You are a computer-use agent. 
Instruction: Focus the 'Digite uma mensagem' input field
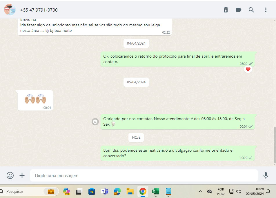pyautogui.click(x=144, y=175)
